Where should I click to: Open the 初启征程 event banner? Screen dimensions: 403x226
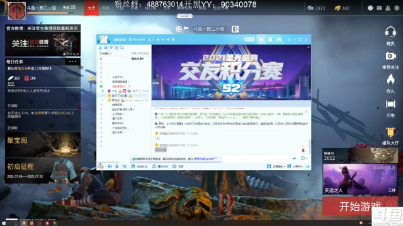pyautogui.click(x=43, y=170)
